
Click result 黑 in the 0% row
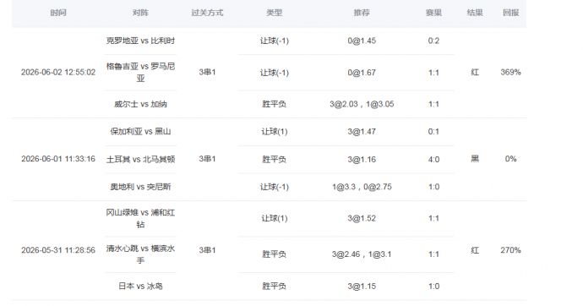[475, 159]
